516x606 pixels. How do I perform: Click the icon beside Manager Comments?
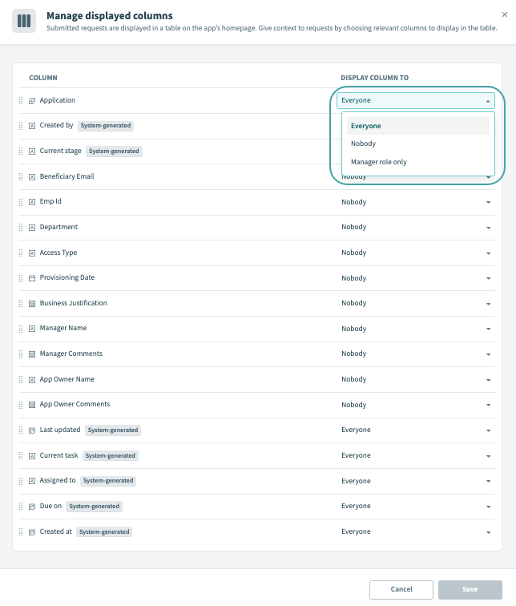[32, 354]
